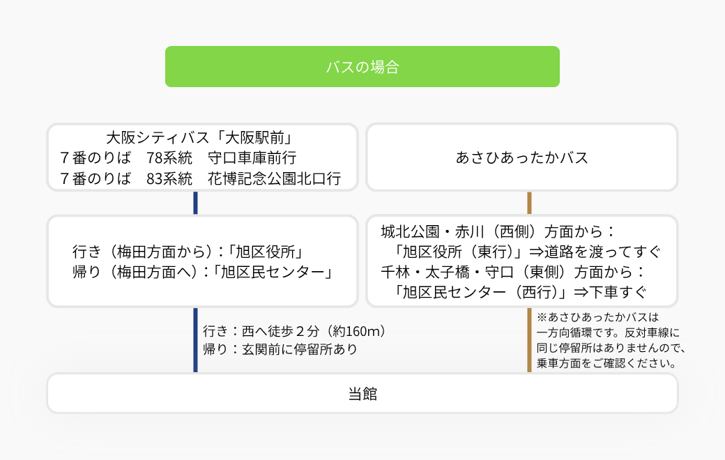The image size is (725, 460).
Task: Click the 83系統 花博記念公園北口行 line
Action: (x=200, y=178)
